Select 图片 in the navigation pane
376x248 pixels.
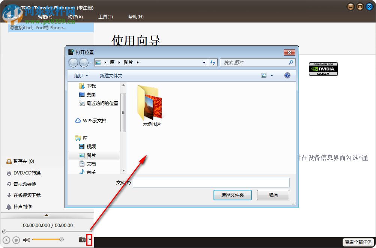91,155
